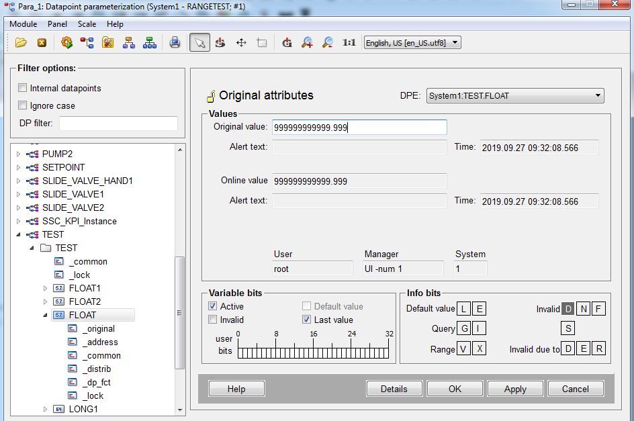Viewport: 634px width, 421px height.
Task: Select the four-arrow pan tool
Action: 241,42
